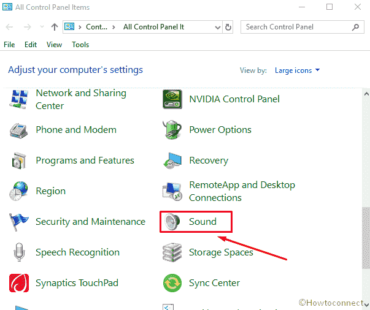Open the Security and Maintenance flag icon

(18, 222)
